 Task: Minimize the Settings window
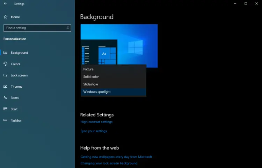[x=235, y=3]
